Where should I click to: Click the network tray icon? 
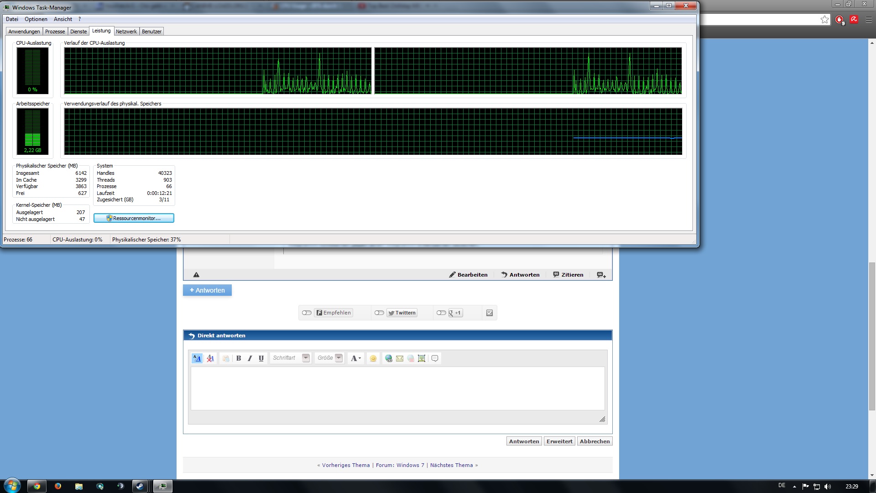pos(817,487)
